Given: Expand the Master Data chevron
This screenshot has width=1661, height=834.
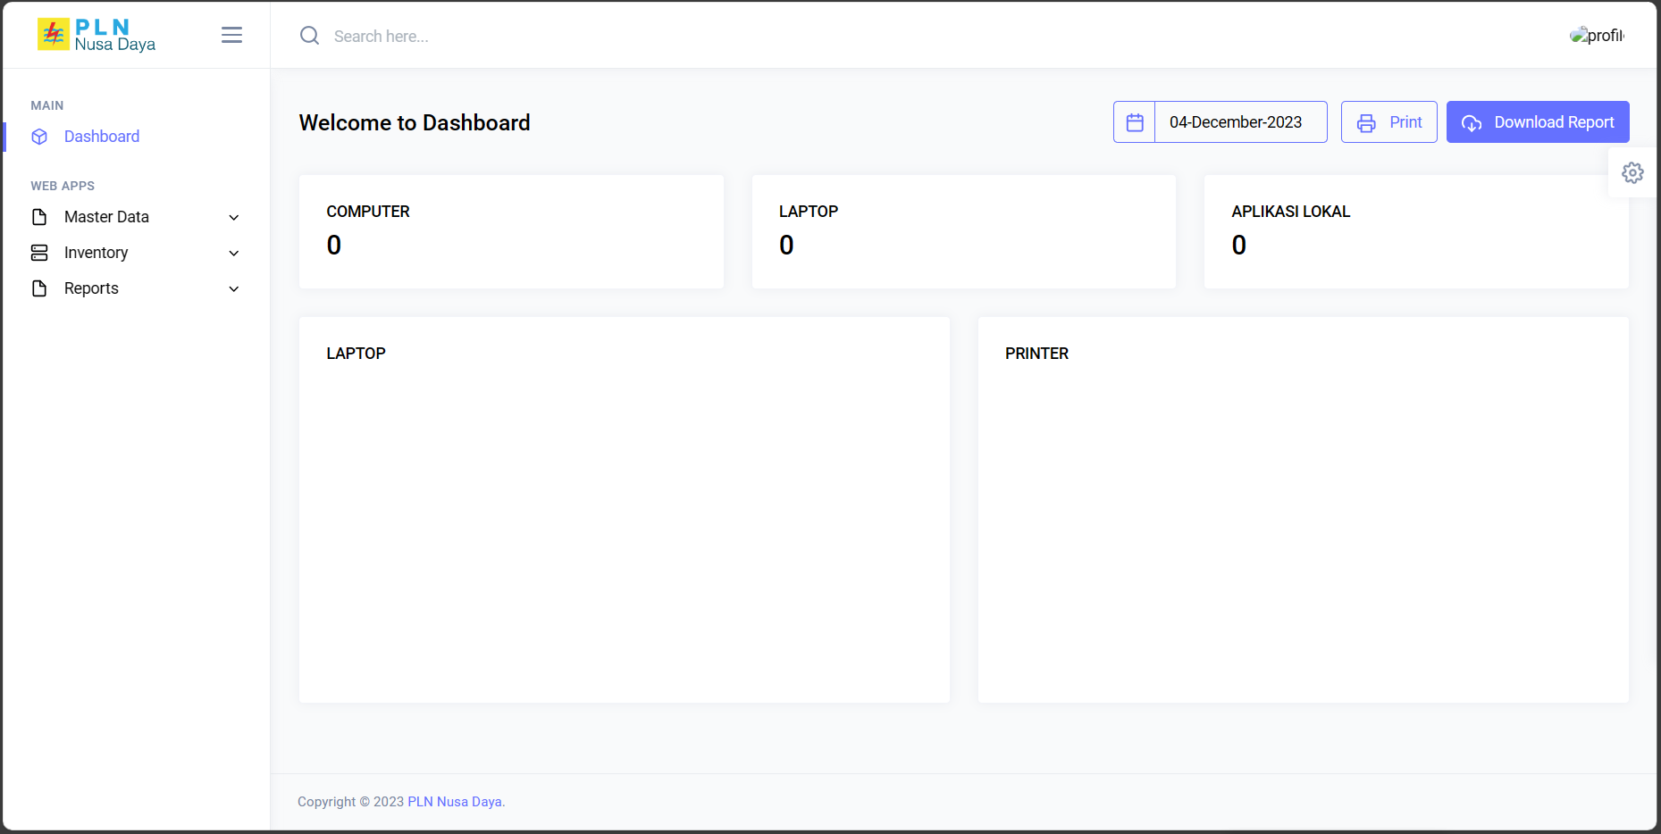Looking at the screenshot, I should 234,218.
